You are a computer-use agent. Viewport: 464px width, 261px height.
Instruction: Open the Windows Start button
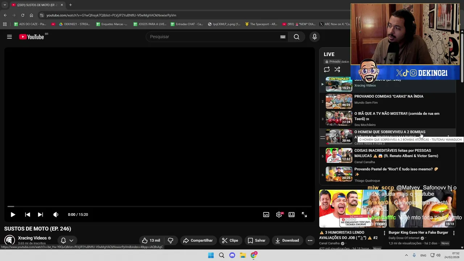(211, 255)
